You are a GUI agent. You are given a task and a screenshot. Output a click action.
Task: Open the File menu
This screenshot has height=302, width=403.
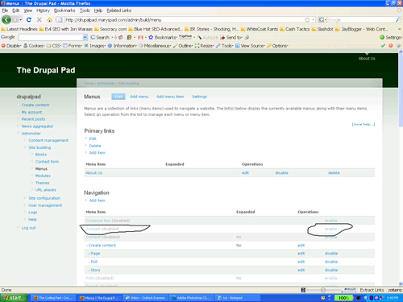5,10
